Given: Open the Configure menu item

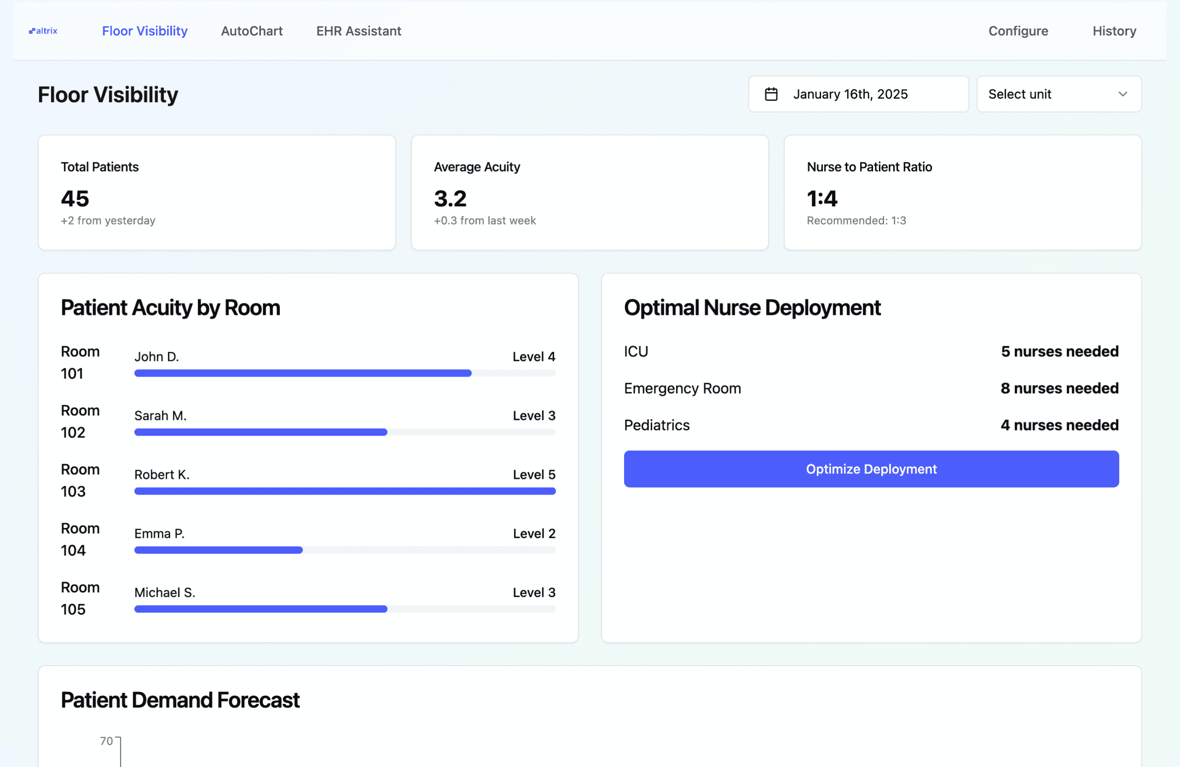Looking at the screenshot, I should [x=1018, y=31].
